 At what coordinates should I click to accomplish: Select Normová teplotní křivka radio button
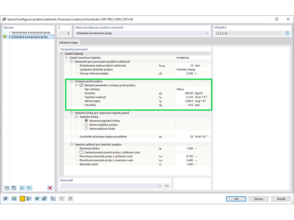pos(86,121)
